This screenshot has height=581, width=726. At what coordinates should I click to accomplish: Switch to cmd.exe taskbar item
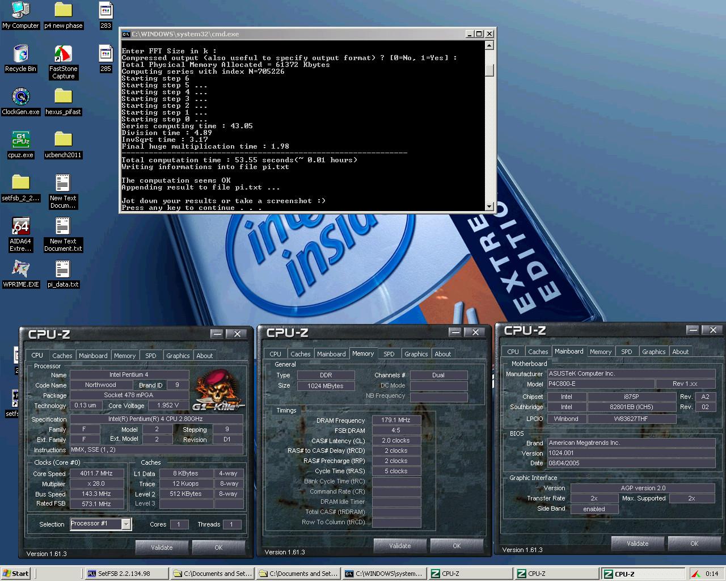point(385,574)
